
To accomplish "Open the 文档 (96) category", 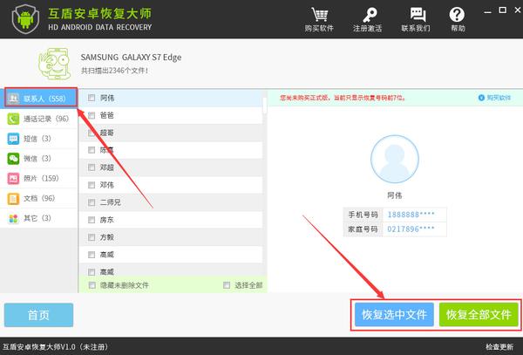I will pyautogui.click(x=38, y=198).
